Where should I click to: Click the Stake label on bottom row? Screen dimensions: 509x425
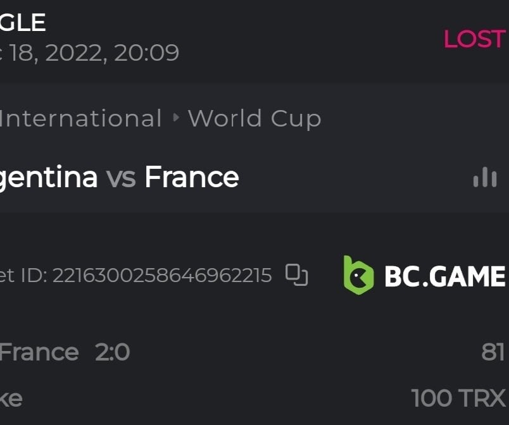[11, 398]
